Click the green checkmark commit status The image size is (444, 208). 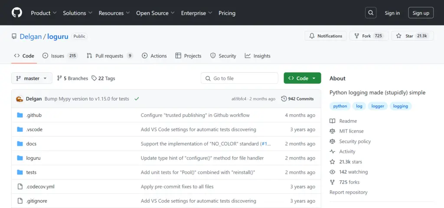(x=137, y=99)
